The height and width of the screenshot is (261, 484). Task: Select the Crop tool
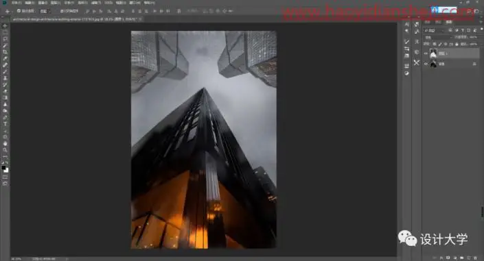coord(5,52)
